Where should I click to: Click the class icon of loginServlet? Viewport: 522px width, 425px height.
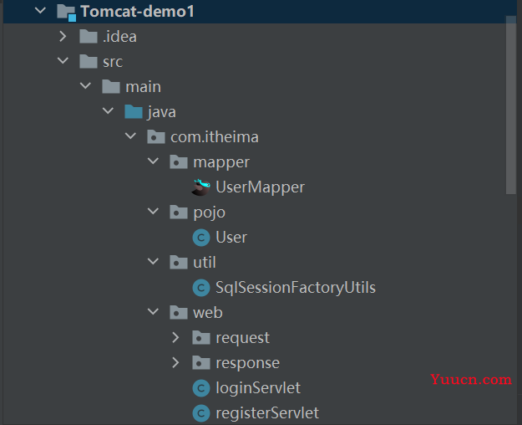[201, 388]
